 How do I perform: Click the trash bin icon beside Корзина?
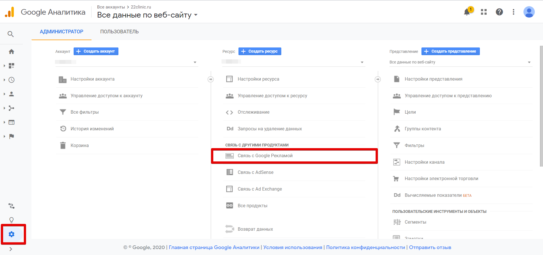coord(63,145)
